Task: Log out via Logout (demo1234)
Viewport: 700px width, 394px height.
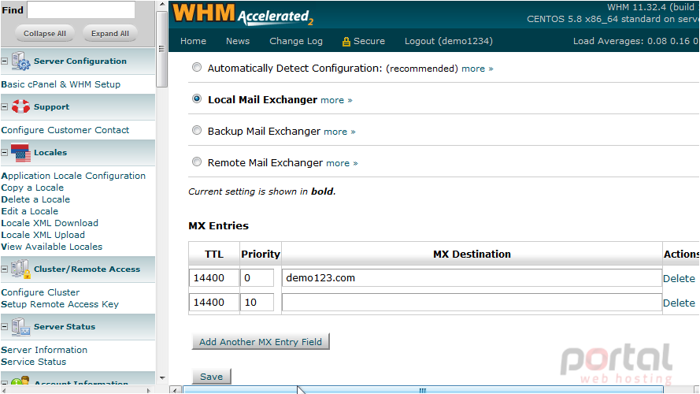Action: [449, 41]
